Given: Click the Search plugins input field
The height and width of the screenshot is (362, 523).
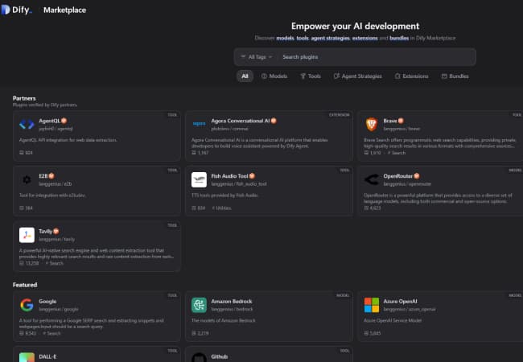Looking at the screenshot, I should (374, 57).
